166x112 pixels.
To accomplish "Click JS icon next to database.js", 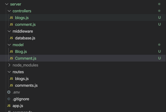I will [11, 38].
